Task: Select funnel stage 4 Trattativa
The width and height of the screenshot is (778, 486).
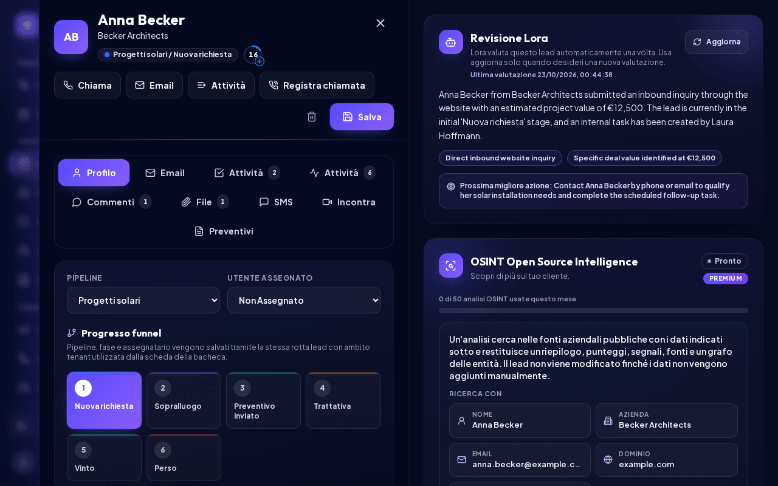Action: tap(343, 400)
